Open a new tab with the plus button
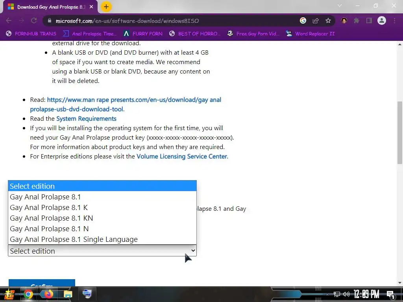 (106, 7)
